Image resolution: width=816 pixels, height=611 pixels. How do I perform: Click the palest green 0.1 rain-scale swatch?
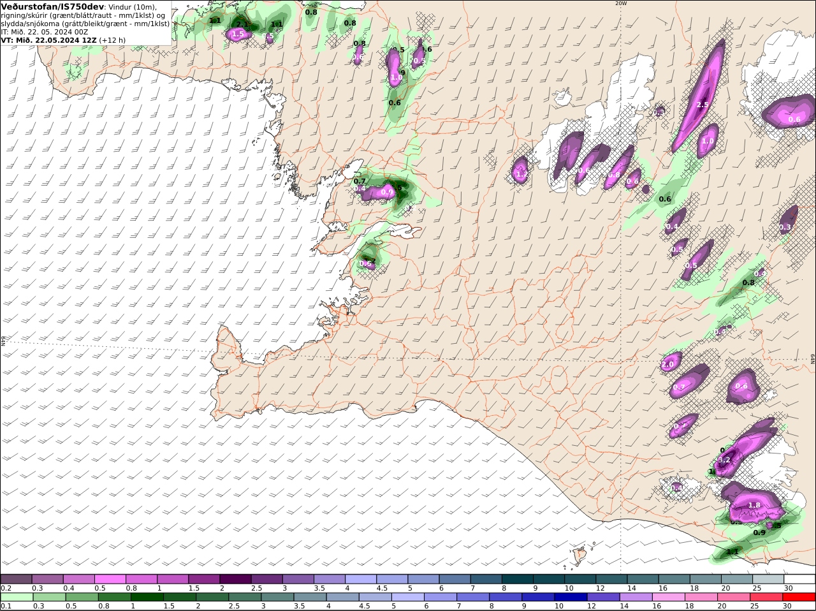pos(17,597)
